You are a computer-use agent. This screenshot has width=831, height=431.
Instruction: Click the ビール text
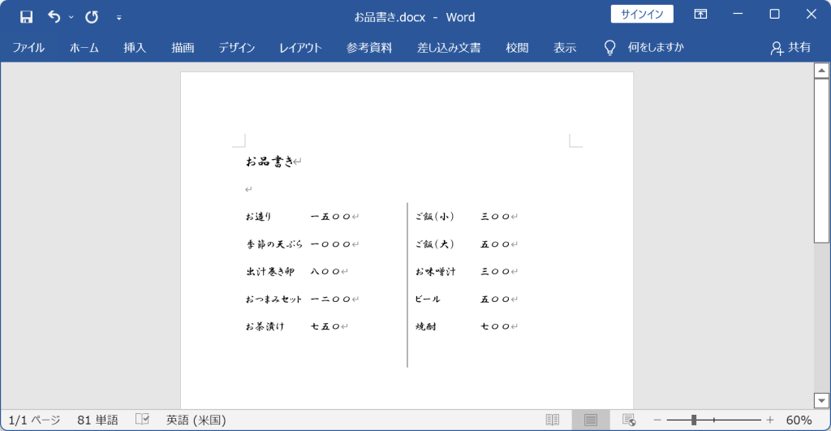[x=428, y=299]
